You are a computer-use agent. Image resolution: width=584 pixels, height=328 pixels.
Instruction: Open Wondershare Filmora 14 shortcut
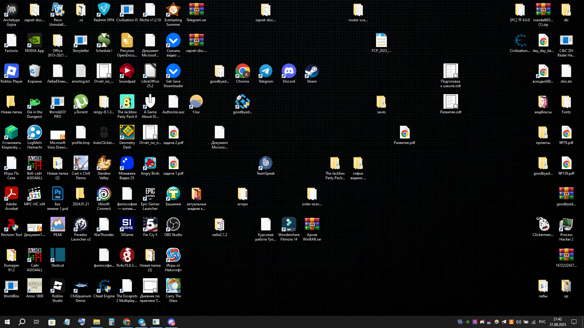coord(289,229)
